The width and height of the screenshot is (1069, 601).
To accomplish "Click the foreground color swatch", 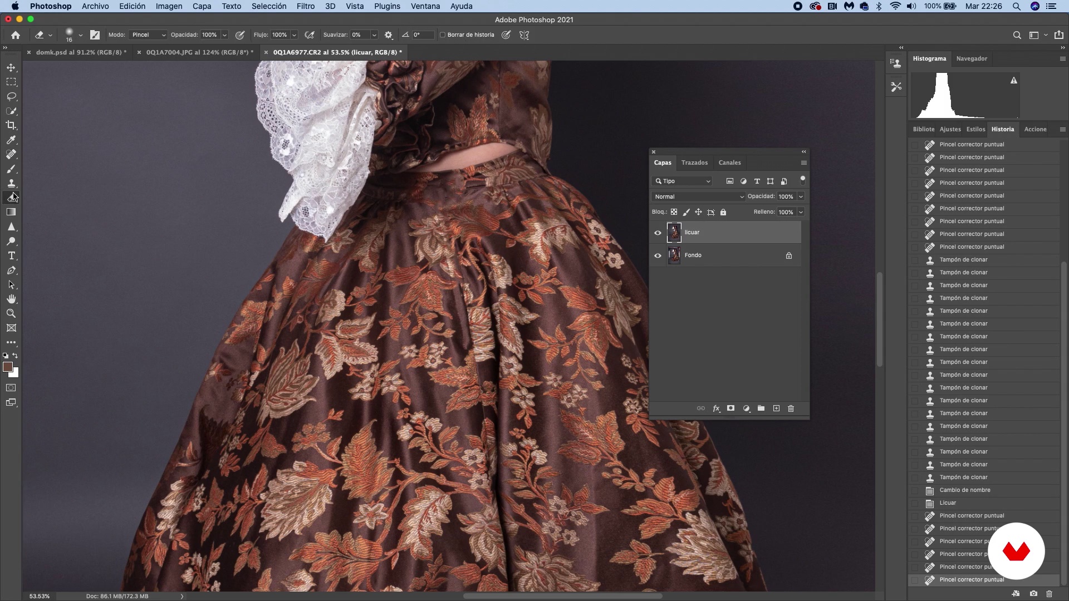I will [x=8, y=367].
